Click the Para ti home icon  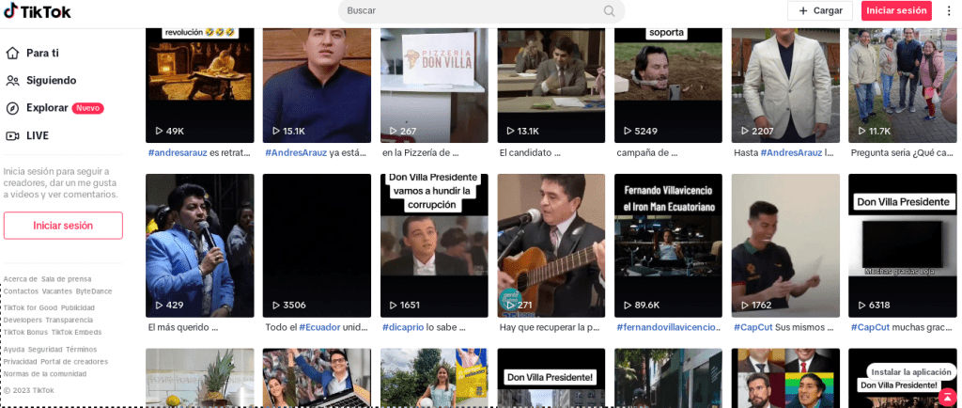coord(12,53)
